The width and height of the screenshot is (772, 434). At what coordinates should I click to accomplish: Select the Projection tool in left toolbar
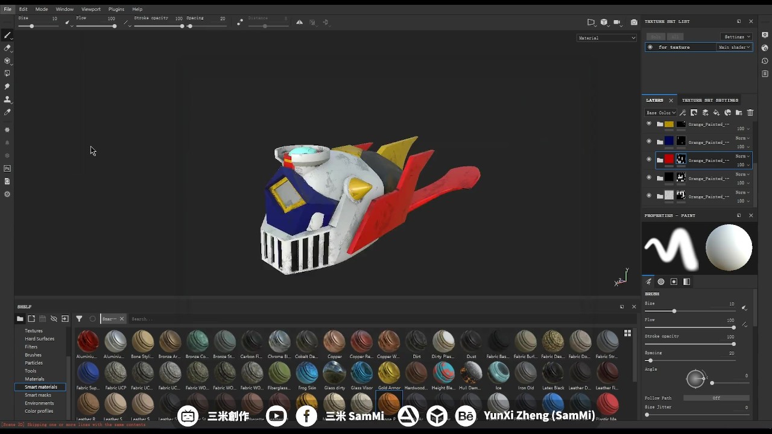click(x=7, y=60)
